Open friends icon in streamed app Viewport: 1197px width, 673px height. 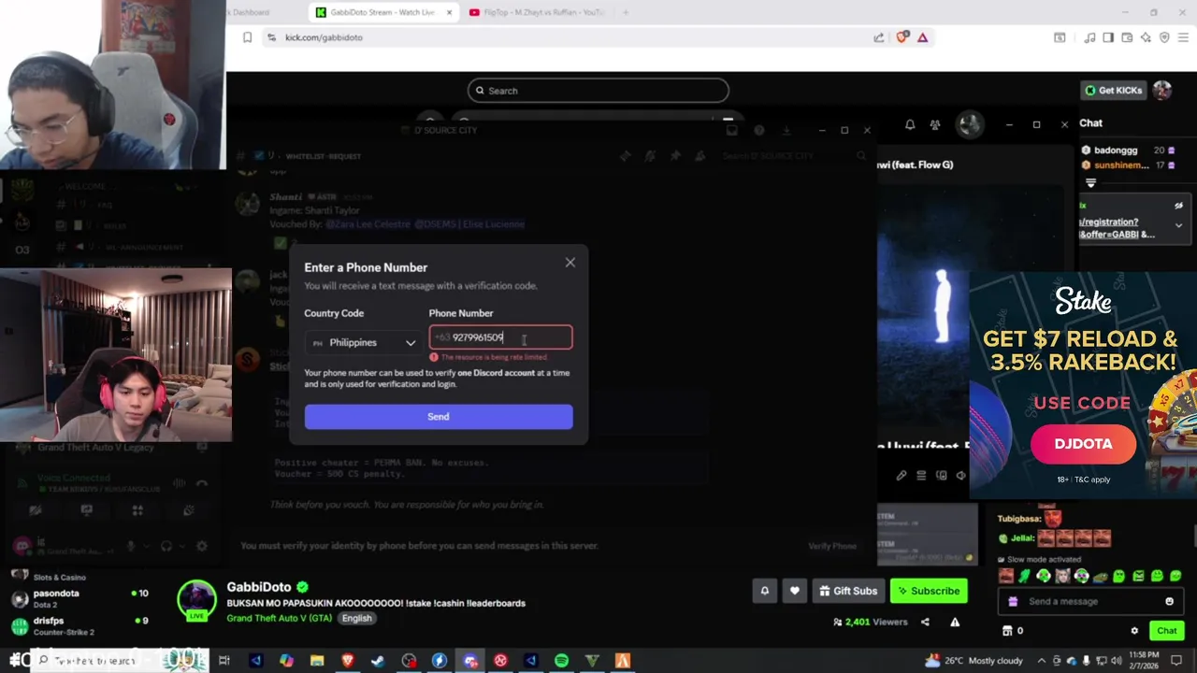tap(934, 124)
